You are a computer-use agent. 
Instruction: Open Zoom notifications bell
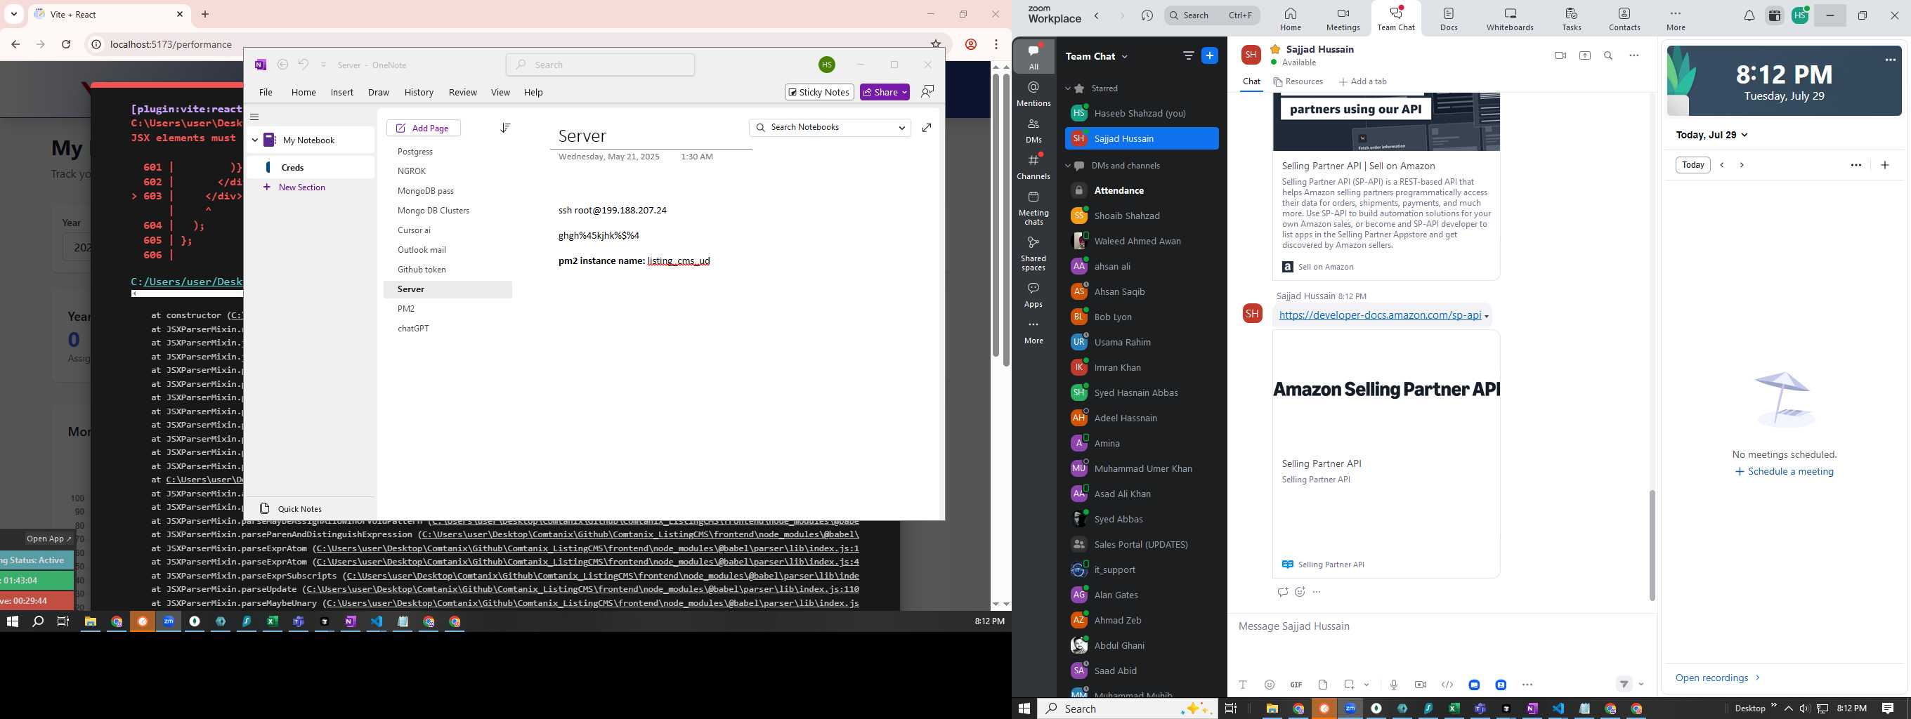1749,15
